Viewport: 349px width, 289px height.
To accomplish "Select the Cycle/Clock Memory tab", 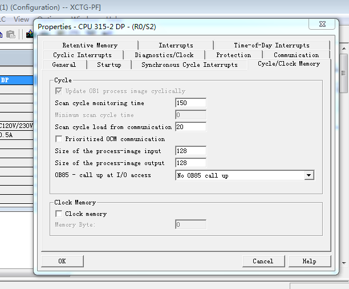I will tap(289, 64).
